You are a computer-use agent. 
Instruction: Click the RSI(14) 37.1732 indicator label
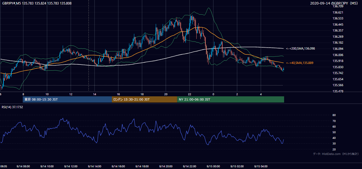[x=12, y=107]
